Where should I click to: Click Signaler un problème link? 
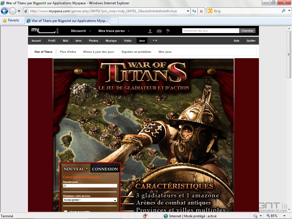pos(136,52)
